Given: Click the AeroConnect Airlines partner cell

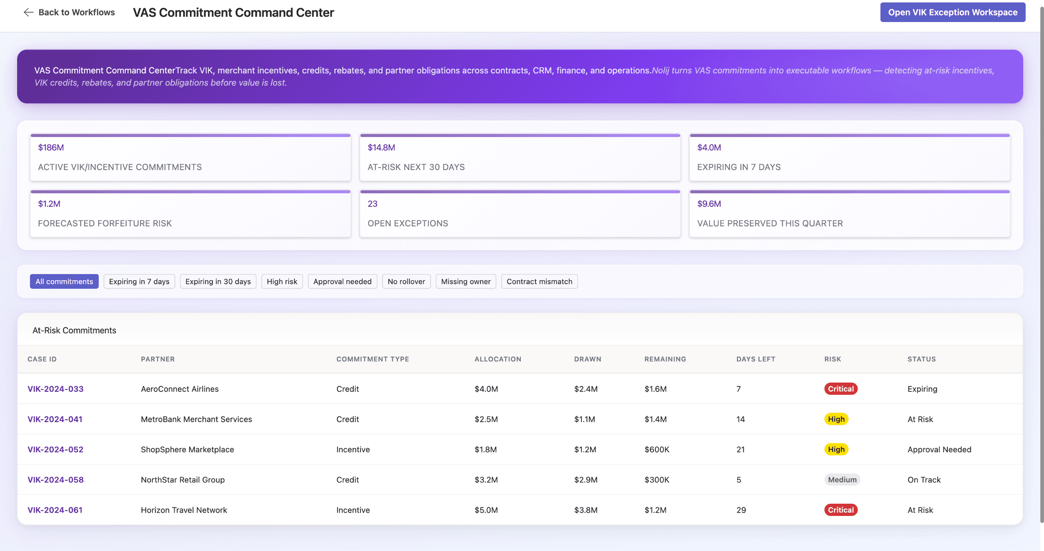Looking at the screenshot, I should coord(180,389).
